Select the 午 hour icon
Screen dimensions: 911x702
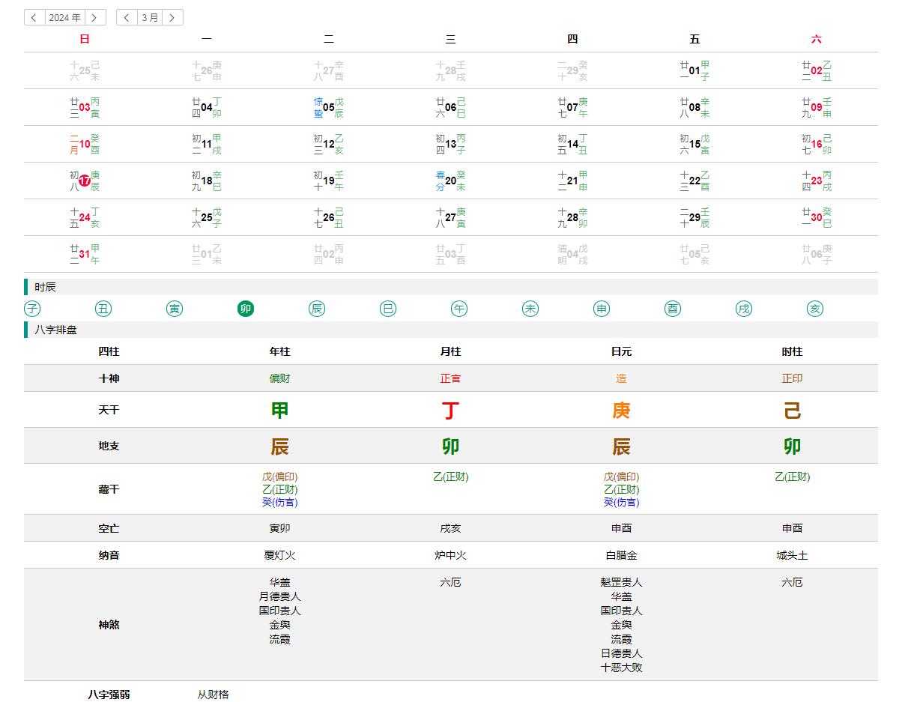point(459,309)
